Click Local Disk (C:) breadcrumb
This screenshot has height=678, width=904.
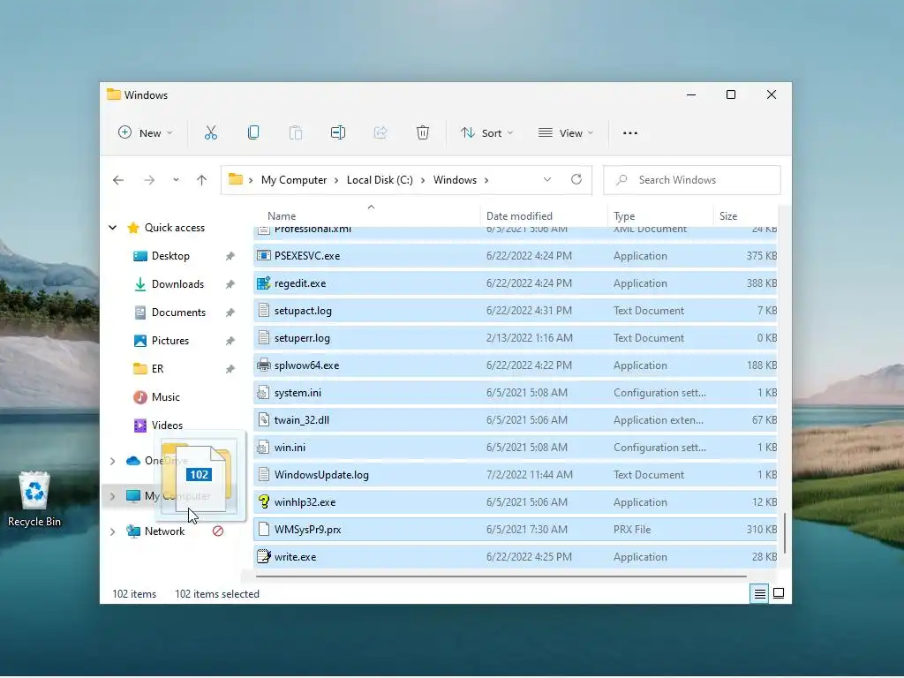(x=380, y=180)
